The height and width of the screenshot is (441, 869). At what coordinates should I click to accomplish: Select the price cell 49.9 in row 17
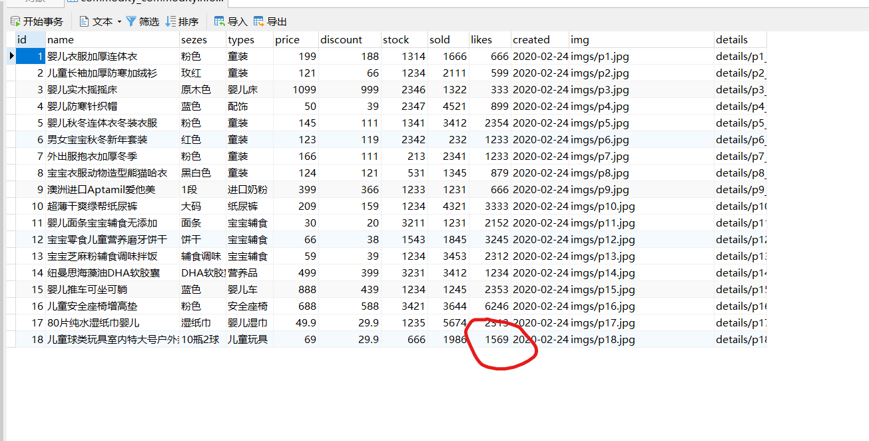click(x=296, y=323)
